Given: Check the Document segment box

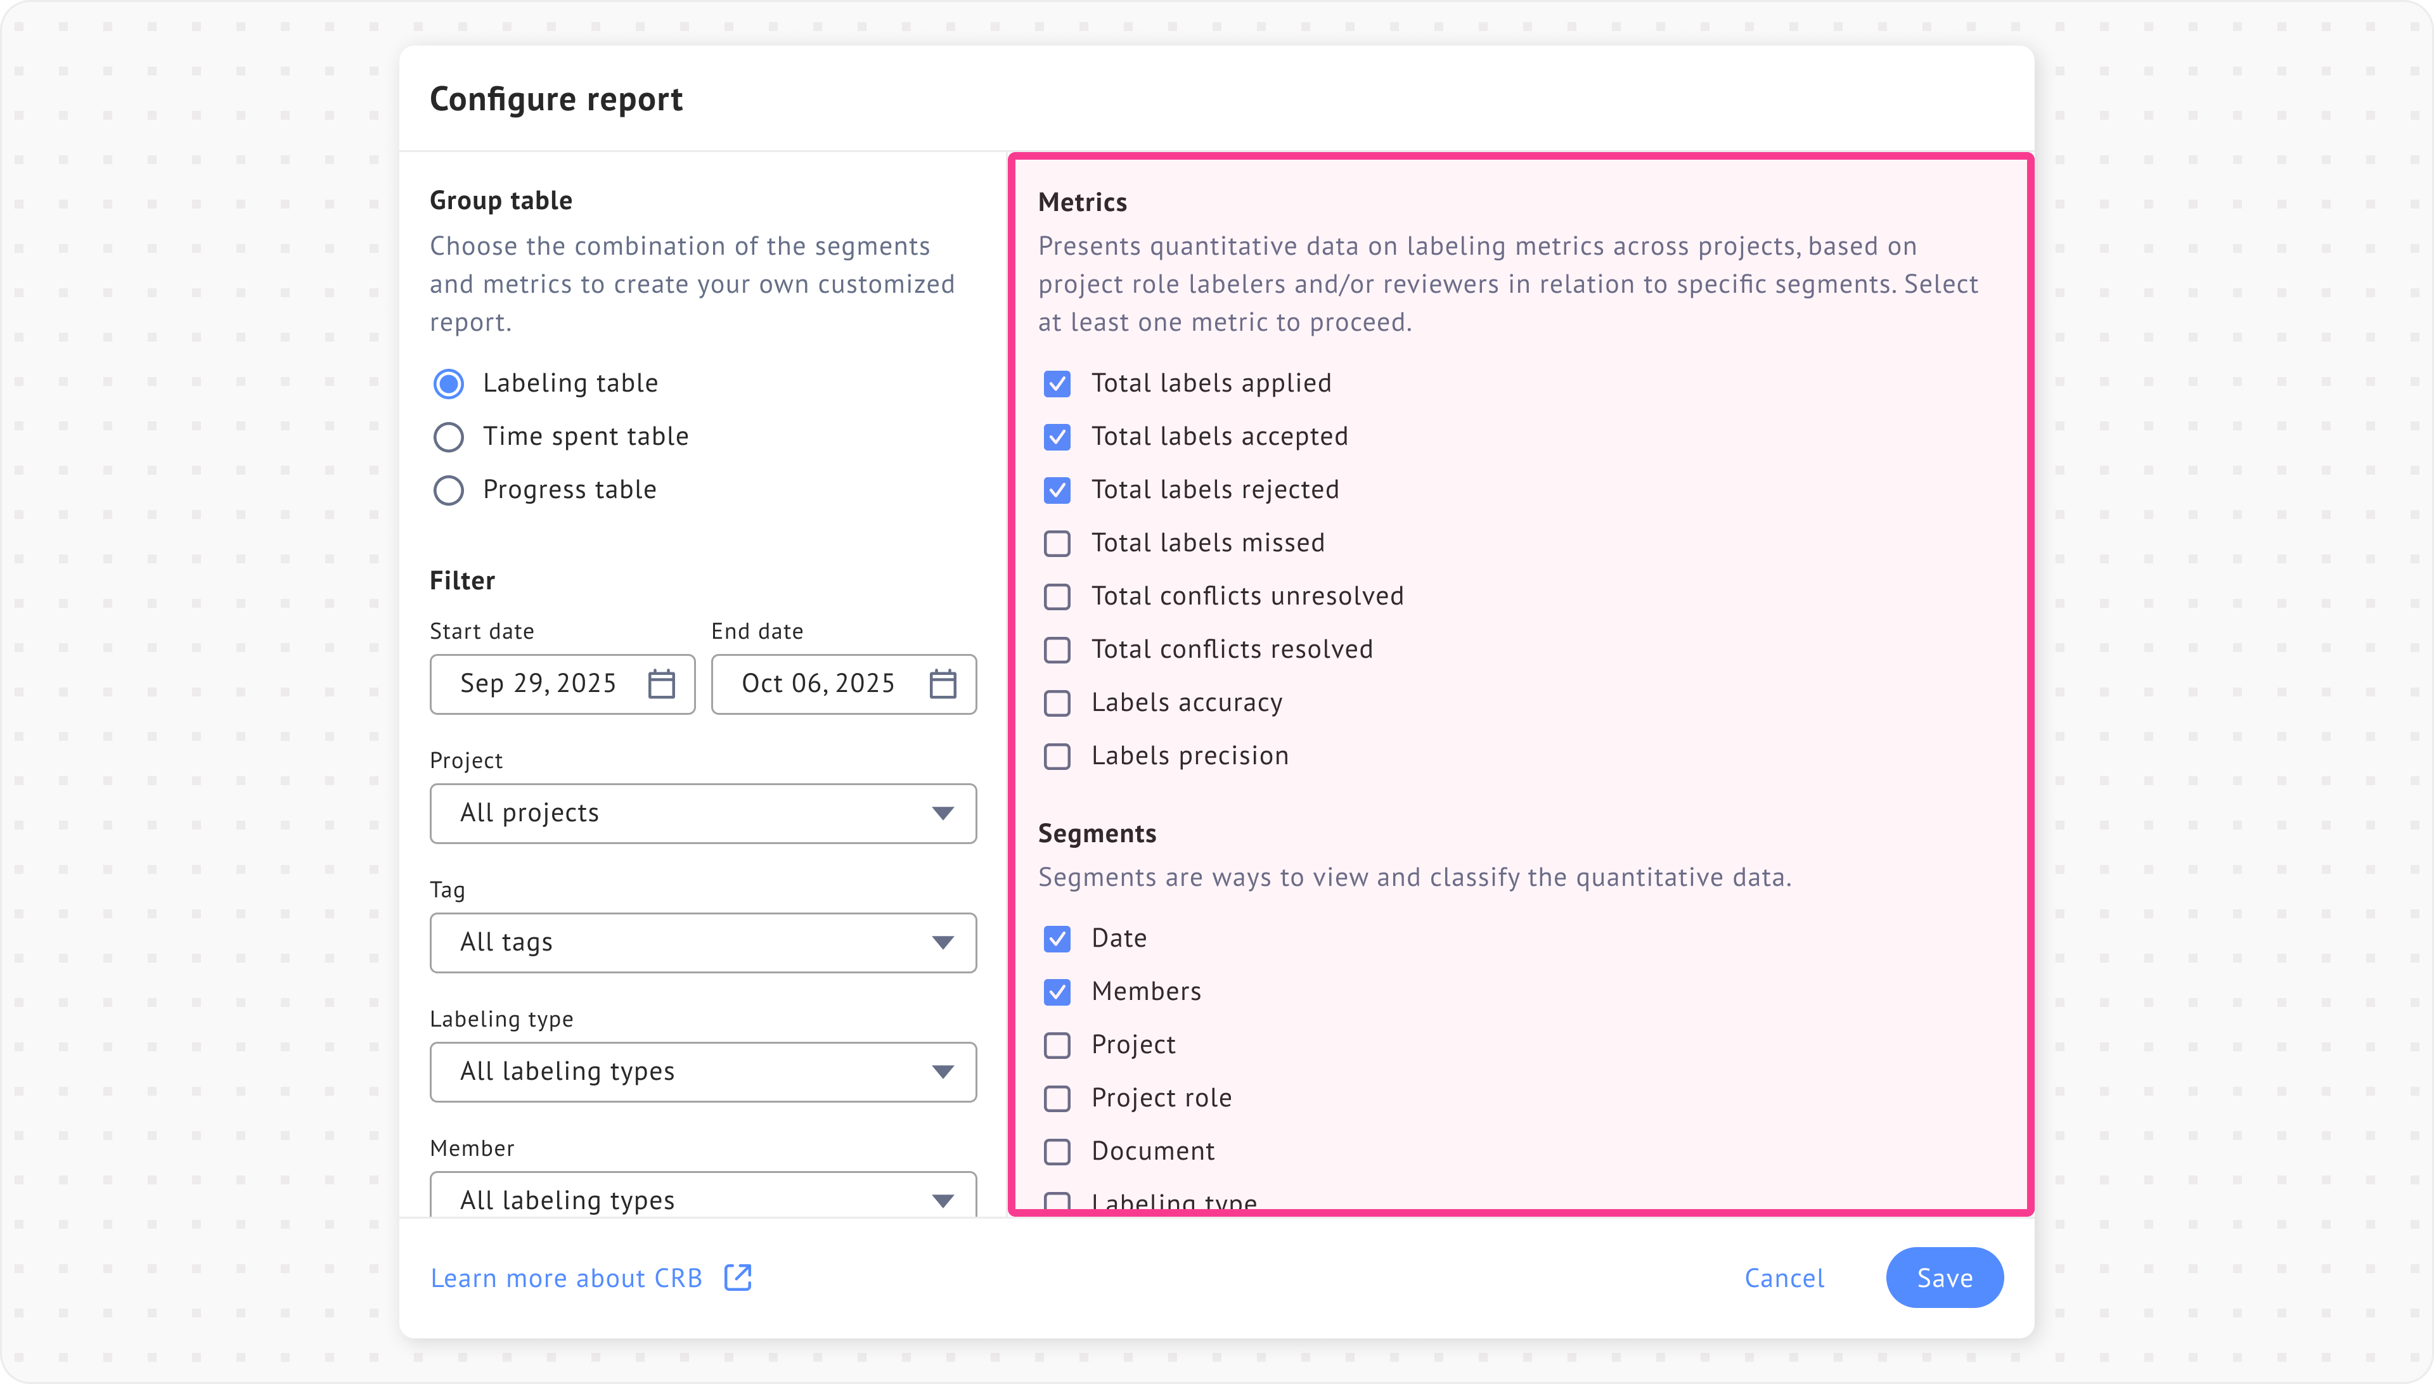Looking at the screenshot, I should (1057, 1152).
